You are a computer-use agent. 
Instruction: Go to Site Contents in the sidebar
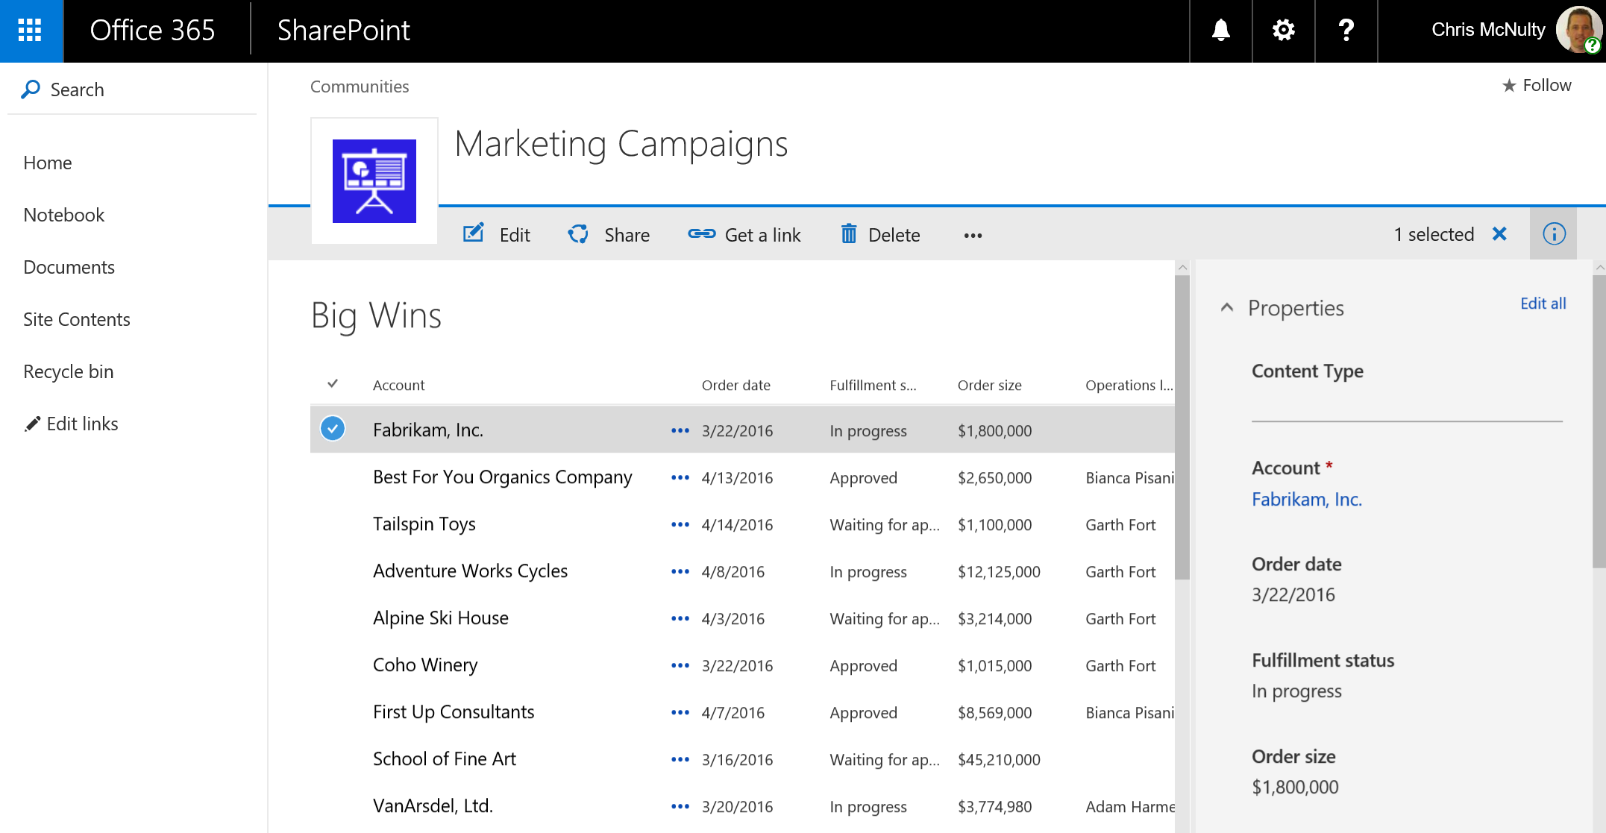[x=76, y=319]
